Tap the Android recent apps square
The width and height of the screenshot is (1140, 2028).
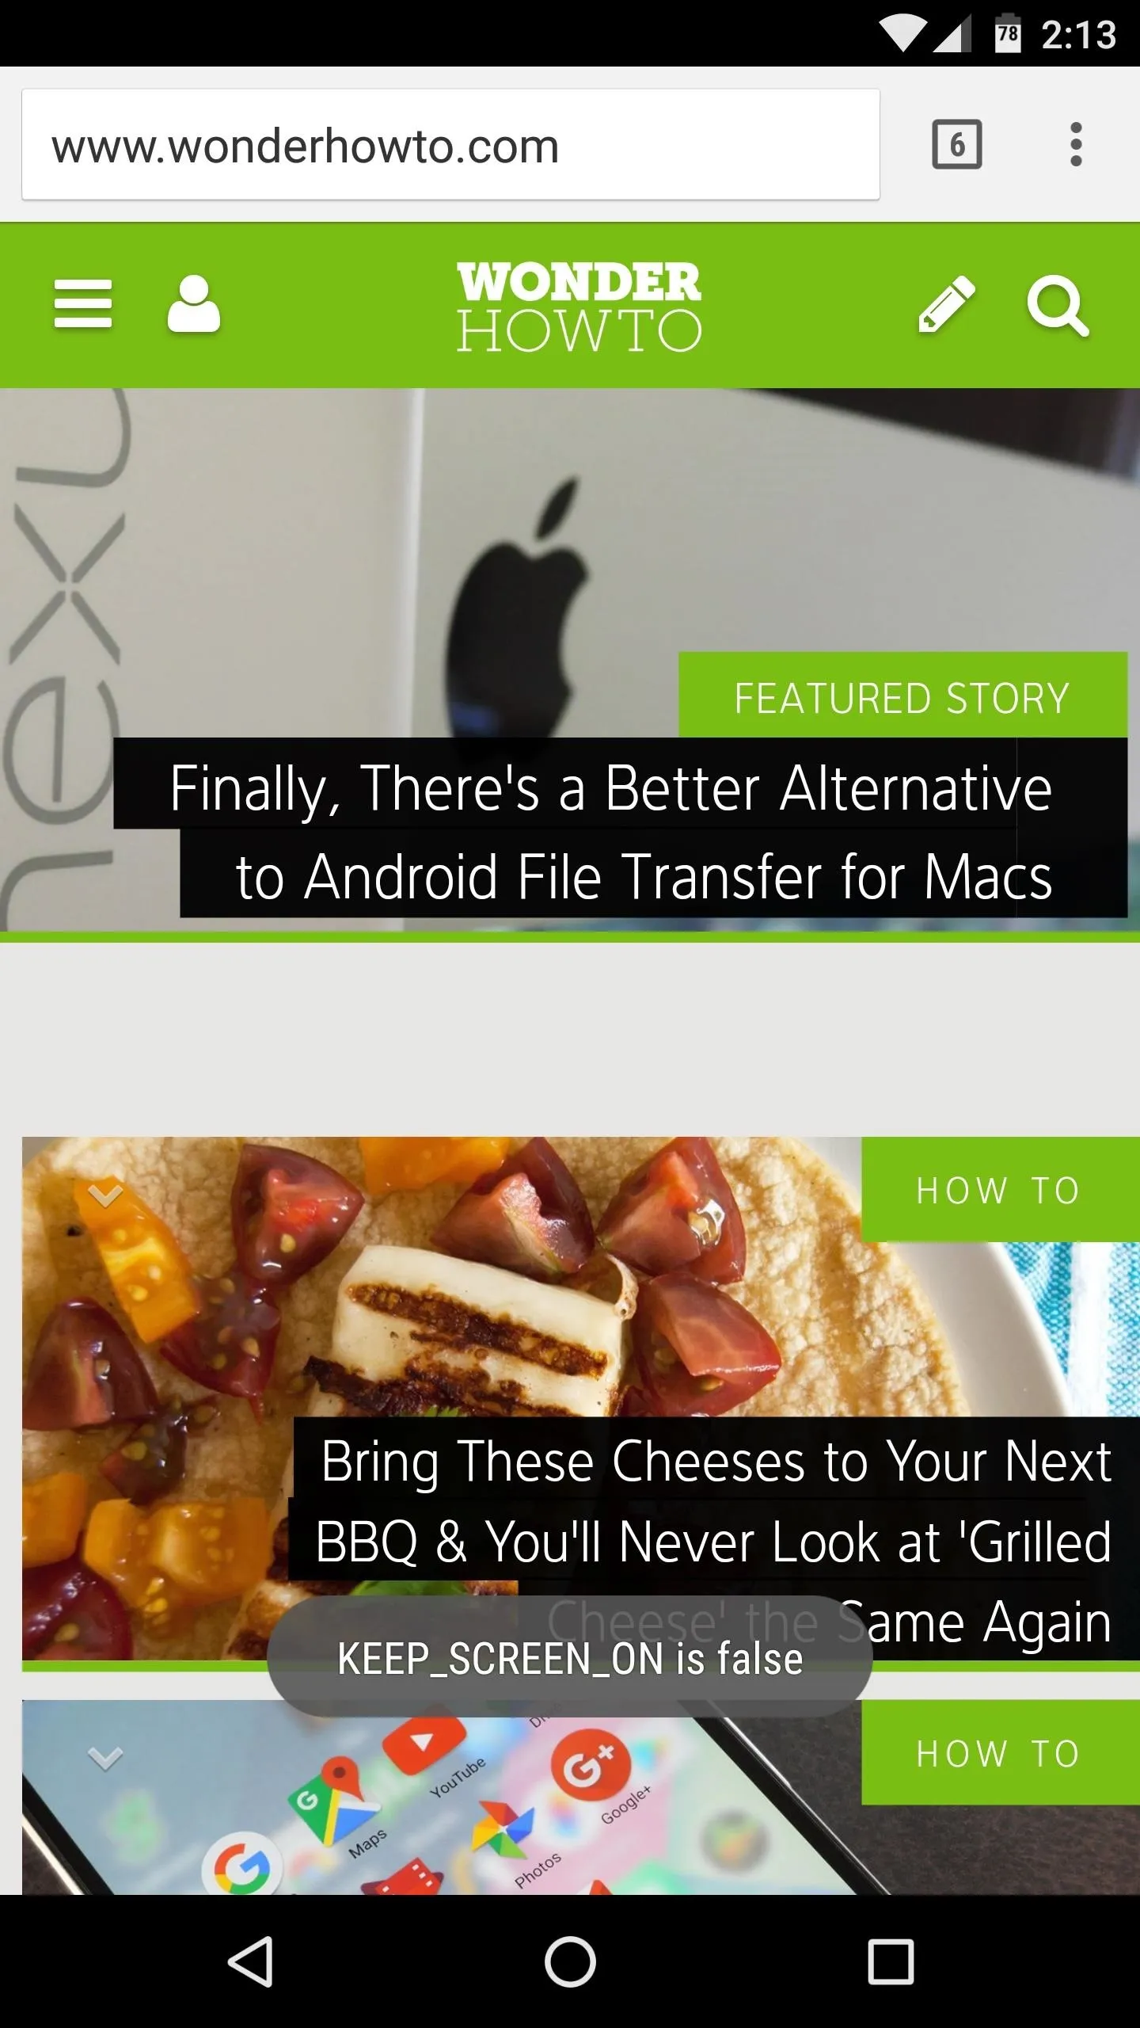point(891,1961)
